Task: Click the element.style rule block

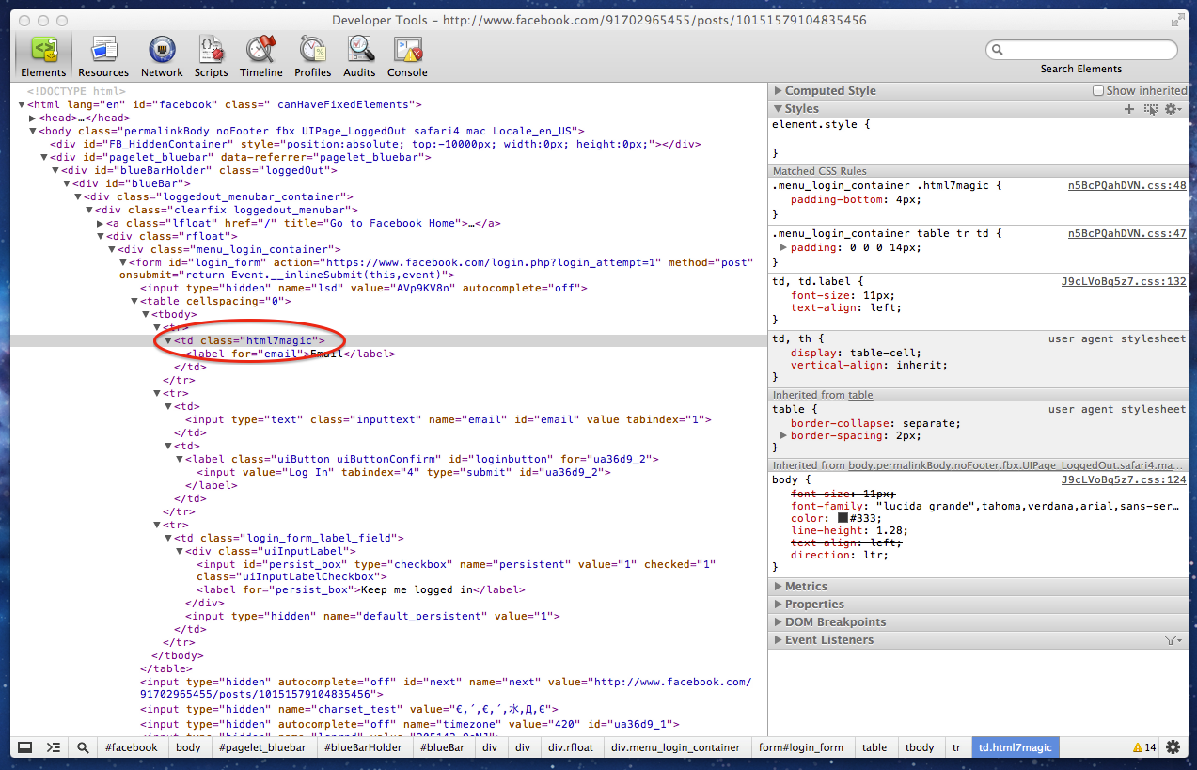Action: 978,138
